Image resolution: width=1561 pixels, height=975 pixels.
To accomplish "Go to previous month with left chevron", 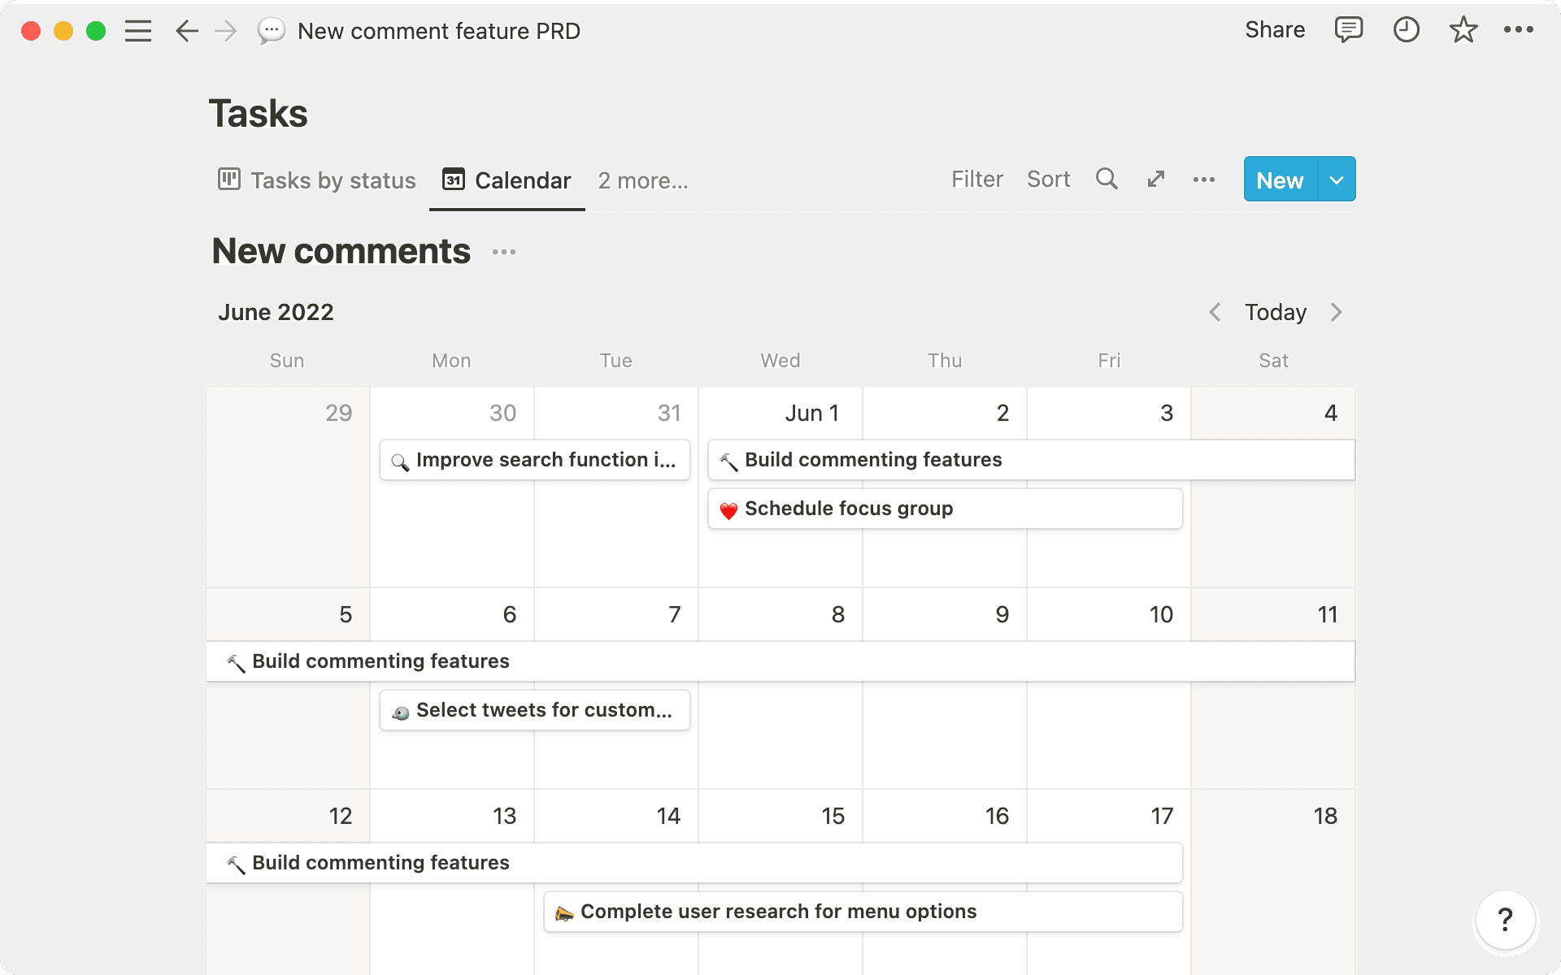I will point(1215,312).
